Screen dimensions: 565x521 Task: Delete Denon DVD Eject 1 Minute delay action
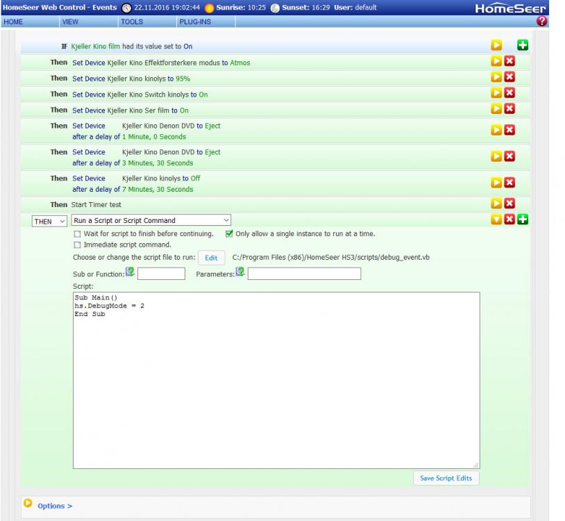509,130
